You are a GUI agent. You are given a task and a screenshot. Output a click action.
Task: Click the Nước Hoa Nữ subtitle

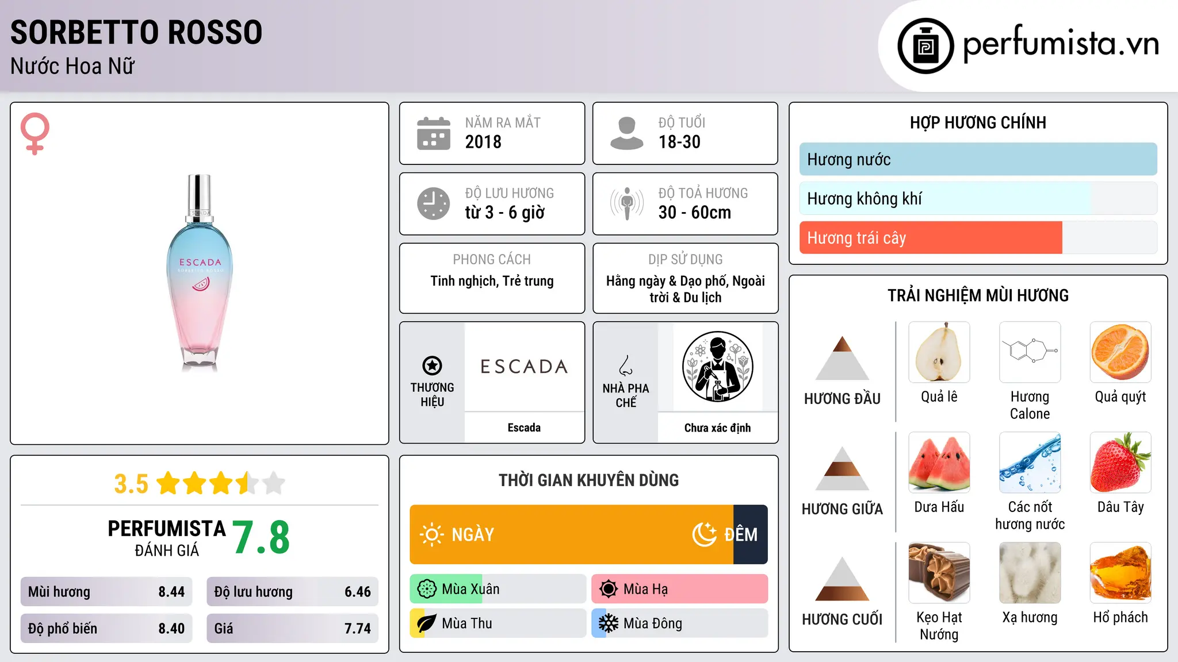[x=72, y=66]
